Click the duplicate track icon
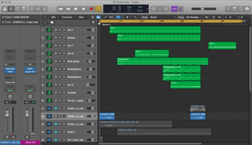 (52, 23)
